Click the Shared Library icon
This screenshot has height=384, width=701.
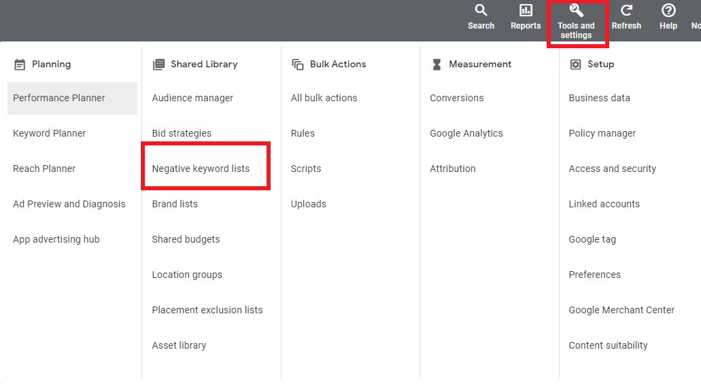point(158,65)
